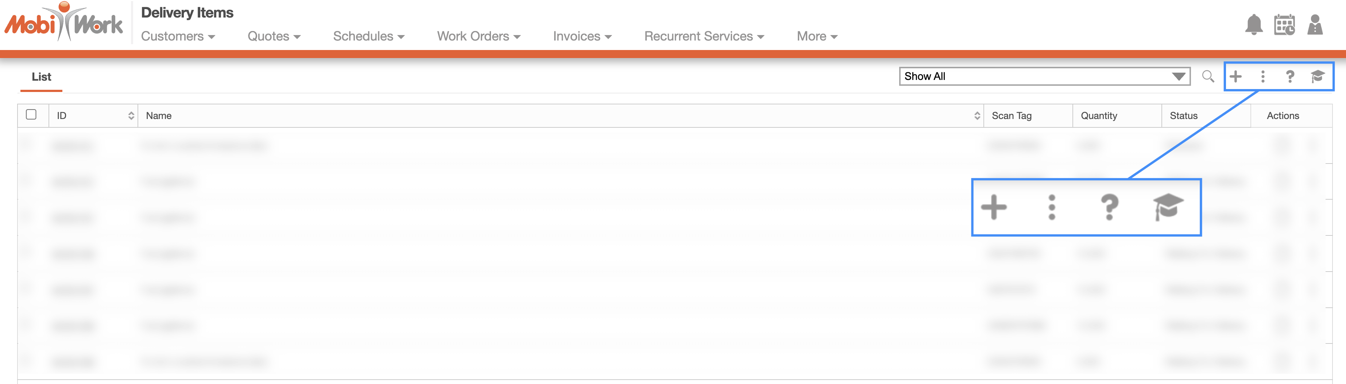This screenshot has height=384, width=1346.
Task: Click the user profile icon
Action: tap(1315, 24)
